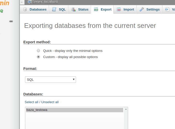Click the databases list scroll up arrow
Viewport: 175px width, 129px height.
click(126, 109)
